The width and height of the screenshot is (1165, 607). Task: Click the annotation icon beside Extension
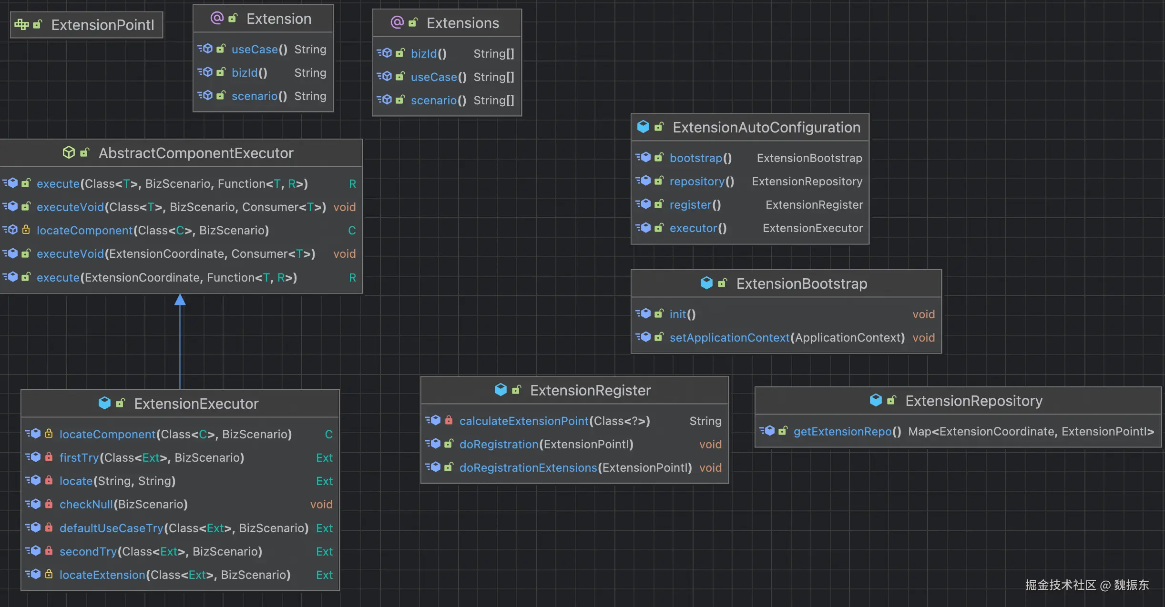[217, 19]
